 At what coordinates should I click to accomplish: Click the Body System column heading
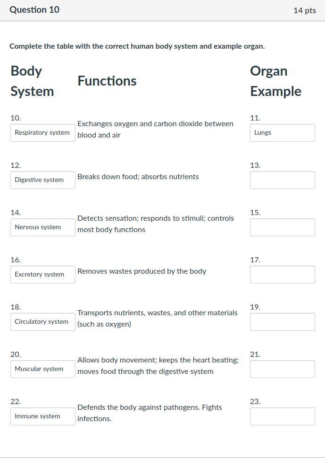[x=32, y=81]
